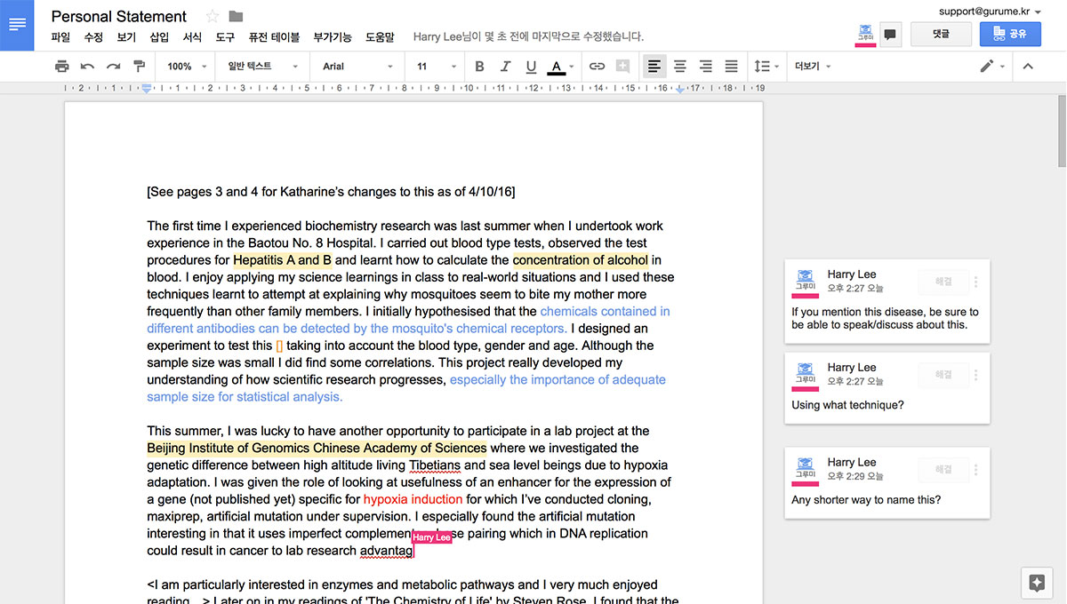Click the orange brackets in paragraph
The height and width of the screenshot is (604, 1067).
tap(279, 346)
